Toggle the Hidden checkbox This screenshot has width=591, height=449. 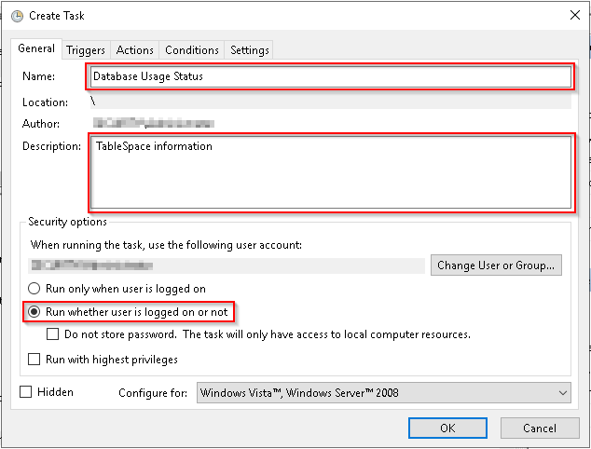pos(26,392)
